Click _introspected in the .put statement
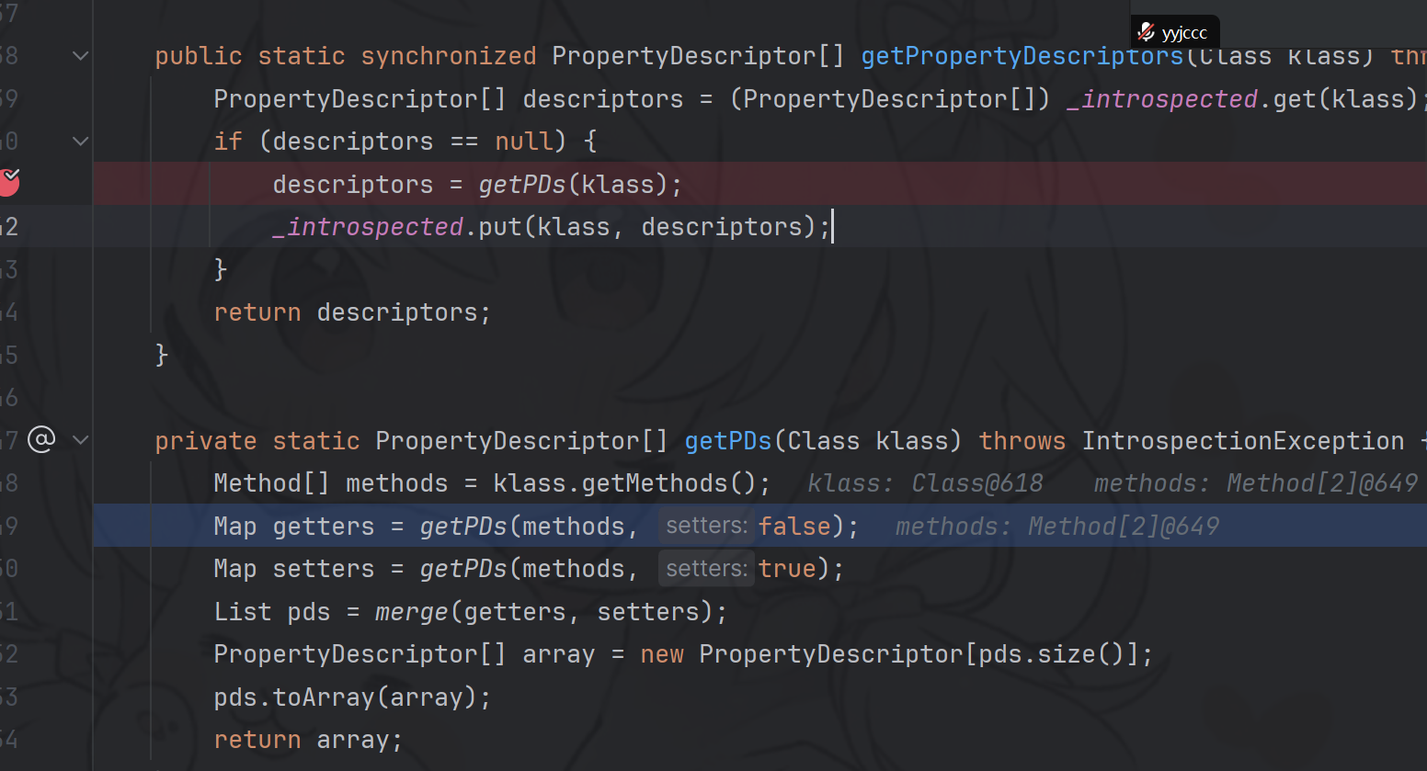1427x771 pixels. click(368, 227)
